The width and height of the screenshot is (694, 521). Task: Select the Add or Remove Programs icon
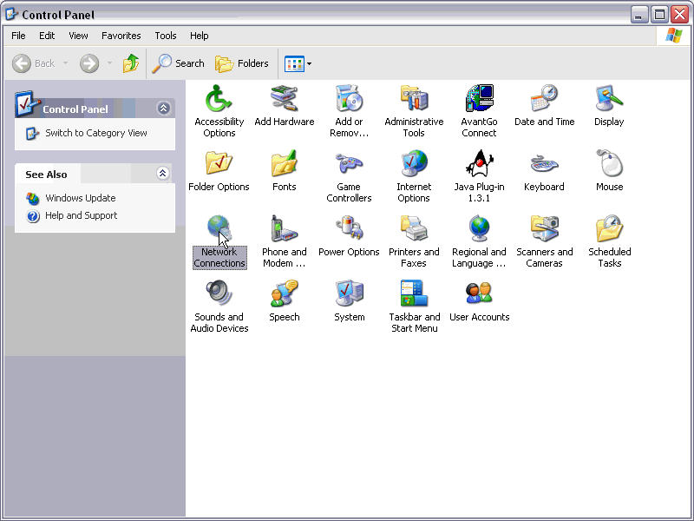point(349,98)
